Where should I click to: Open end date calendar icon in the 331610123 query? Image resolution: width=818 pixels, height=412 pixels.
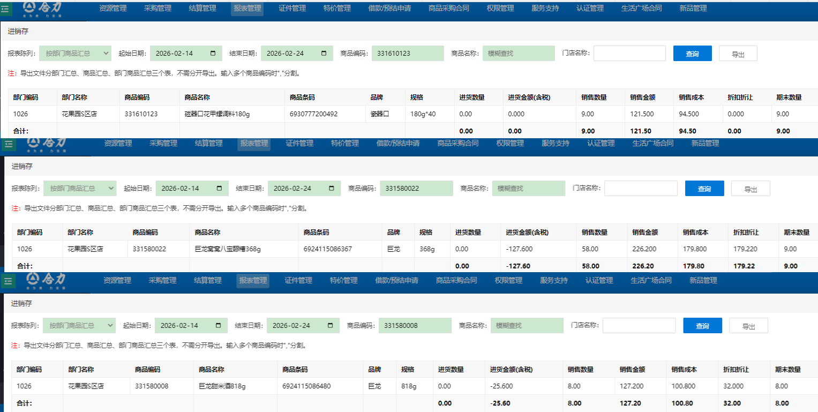[x=324, y=54]
